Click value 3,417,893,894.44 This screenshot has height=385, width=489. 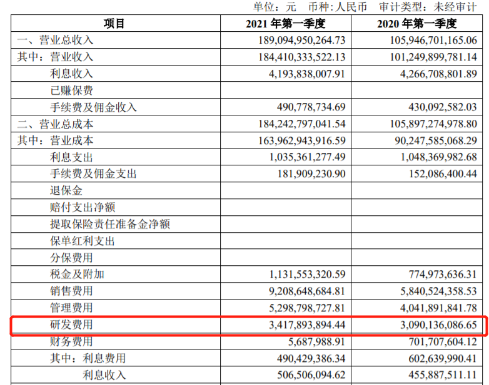pos(307,324)
